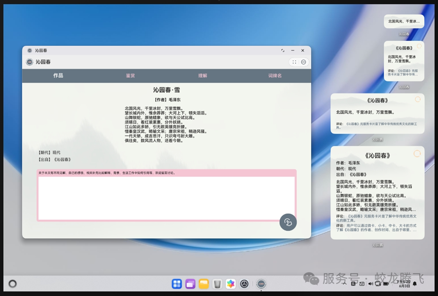The width and height of the screenshot is (438, 296).
Task: Click 朝代: 现代 in the large card
Action: 346,169
